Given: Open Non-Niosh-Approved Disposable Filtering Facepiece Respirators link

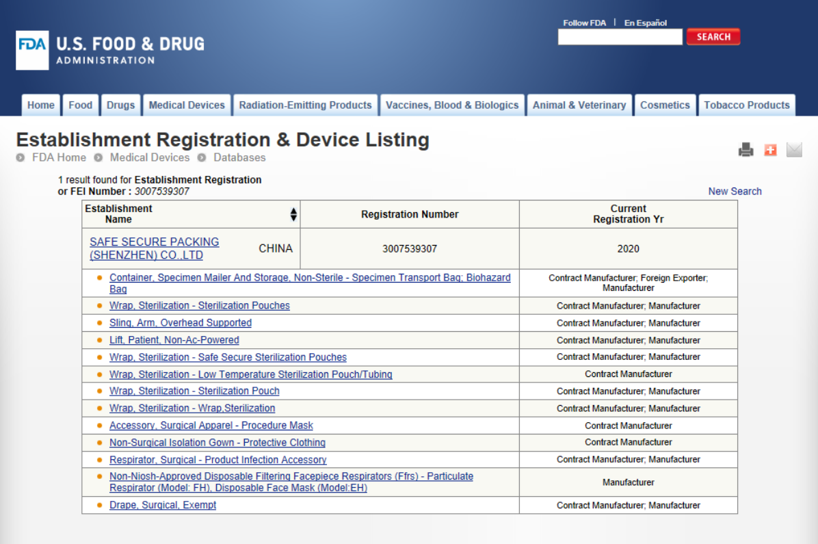Looking at the screenshot, I should tap(291, 482).
